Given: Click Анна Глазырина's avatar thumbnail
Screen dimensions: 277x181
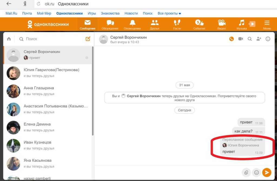Looking at the screenshot, I should coord(14,91).
